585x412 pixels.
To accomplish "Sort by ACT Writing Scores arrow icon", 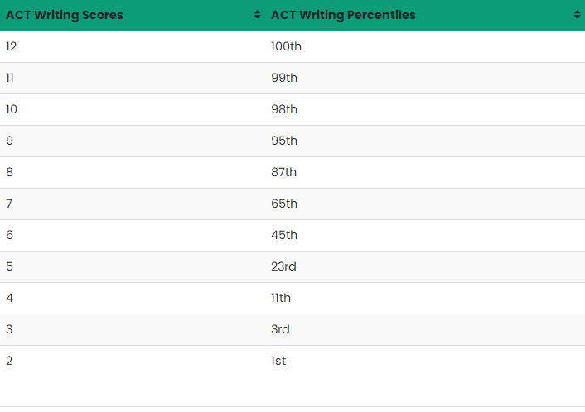I will tap(257, 15).
